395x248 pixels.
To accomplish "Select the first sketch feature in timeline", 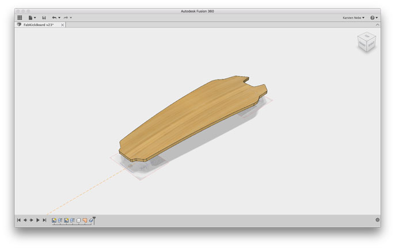I will [54, 220].
